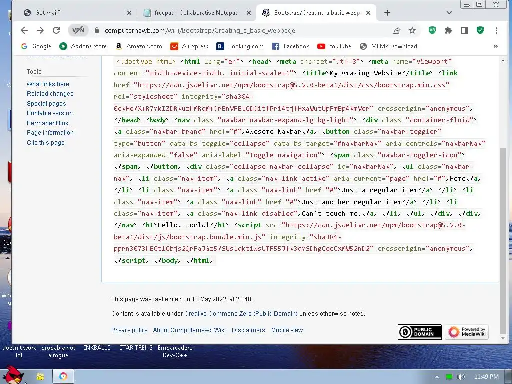This screenshot has height=384, width=512.
Task: Open the AdBlock extension icon
Action: click(x=432, y=30)
